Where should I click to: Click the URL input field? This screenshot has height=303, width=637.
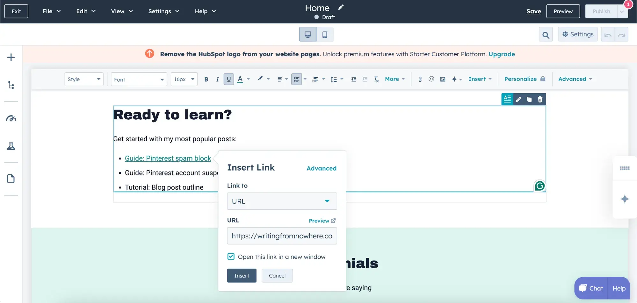(x=282, y=236)
